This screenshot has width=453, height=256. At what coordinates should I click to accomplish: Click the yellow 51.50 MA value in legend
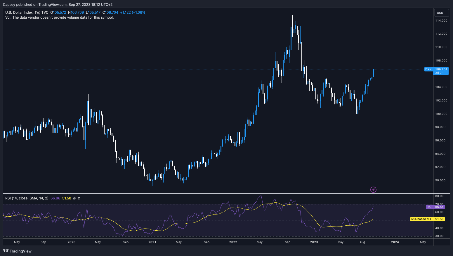click(67, 198)
